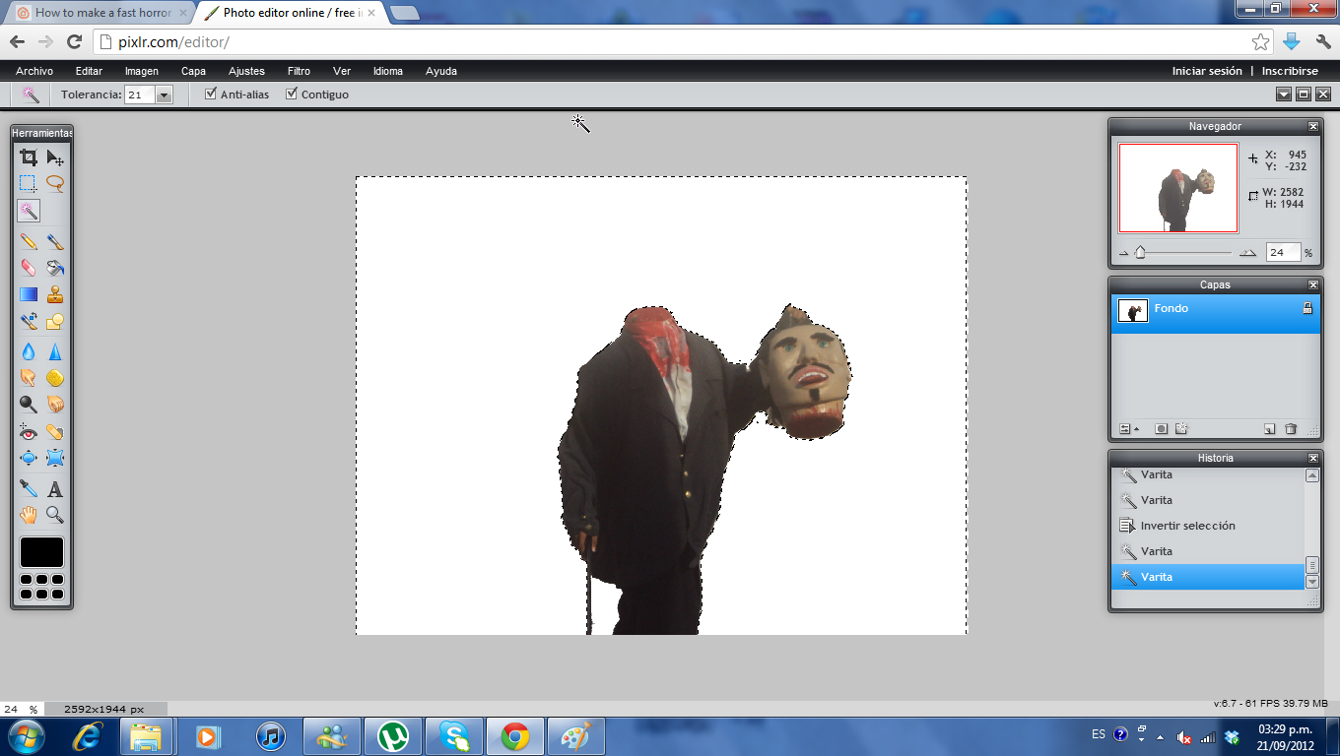Screen dimensions: 1340x756
Task: Choose the Smudge finger tool
Action: 29,377
